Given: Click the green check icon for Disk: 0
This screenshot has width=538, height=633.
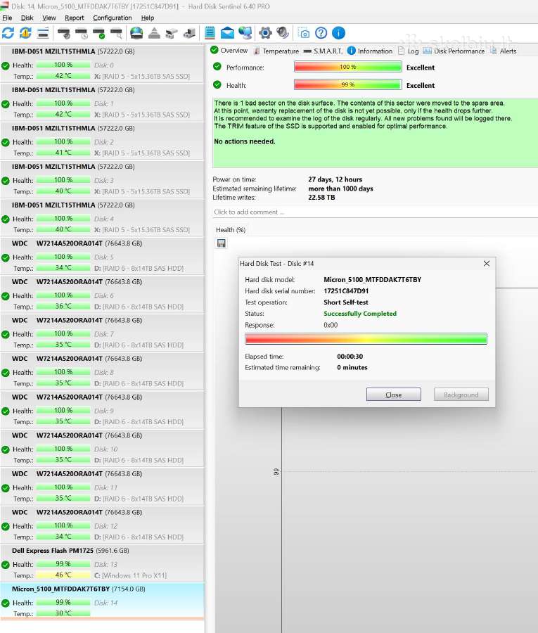Looking at the screenshot, I should [6, 65].
